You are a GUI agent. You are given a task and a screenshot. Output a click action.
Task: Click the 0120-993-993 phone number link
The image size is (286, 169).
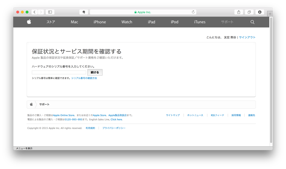point(73,119)
